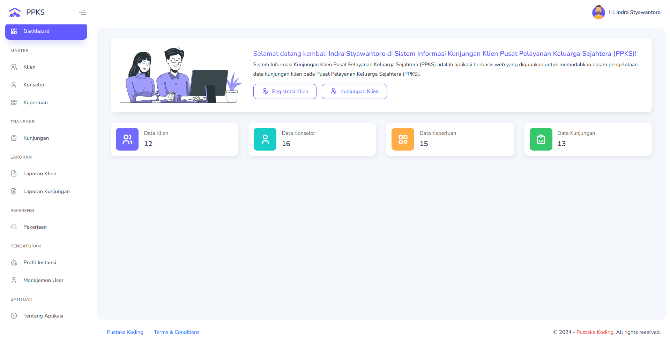Click the Data Konselor count 16
Viewport: 670px width, 344px height.
286,144
